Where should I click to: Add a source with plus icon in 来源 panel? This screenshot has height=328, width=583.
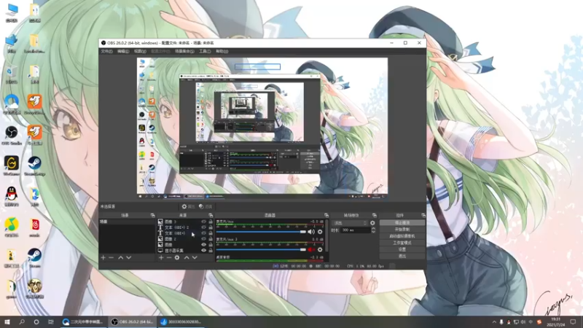click(161, 257)
